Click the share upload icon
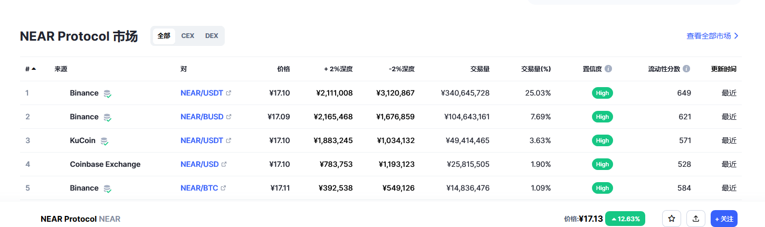Image resolution: width=765 pixels, height=227 pixels. tap(696, 219)
